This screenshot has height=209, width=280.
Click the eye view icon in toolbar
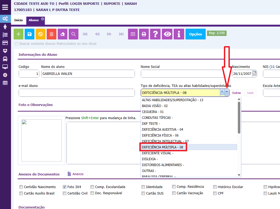(x=168, y=34)
